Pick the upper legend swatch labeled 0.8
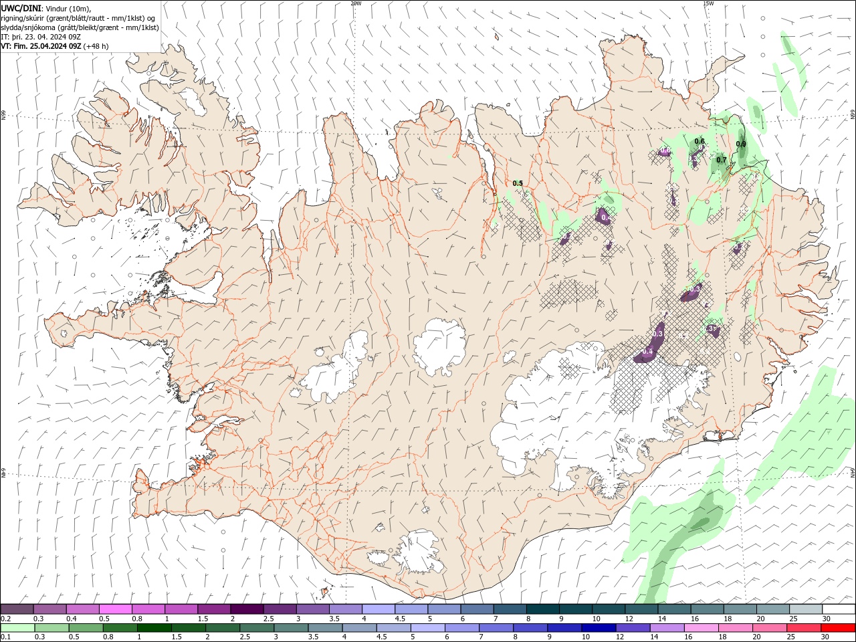Viewport: 856px width, 642px height. pyautogui.click(x=148, y=609)
